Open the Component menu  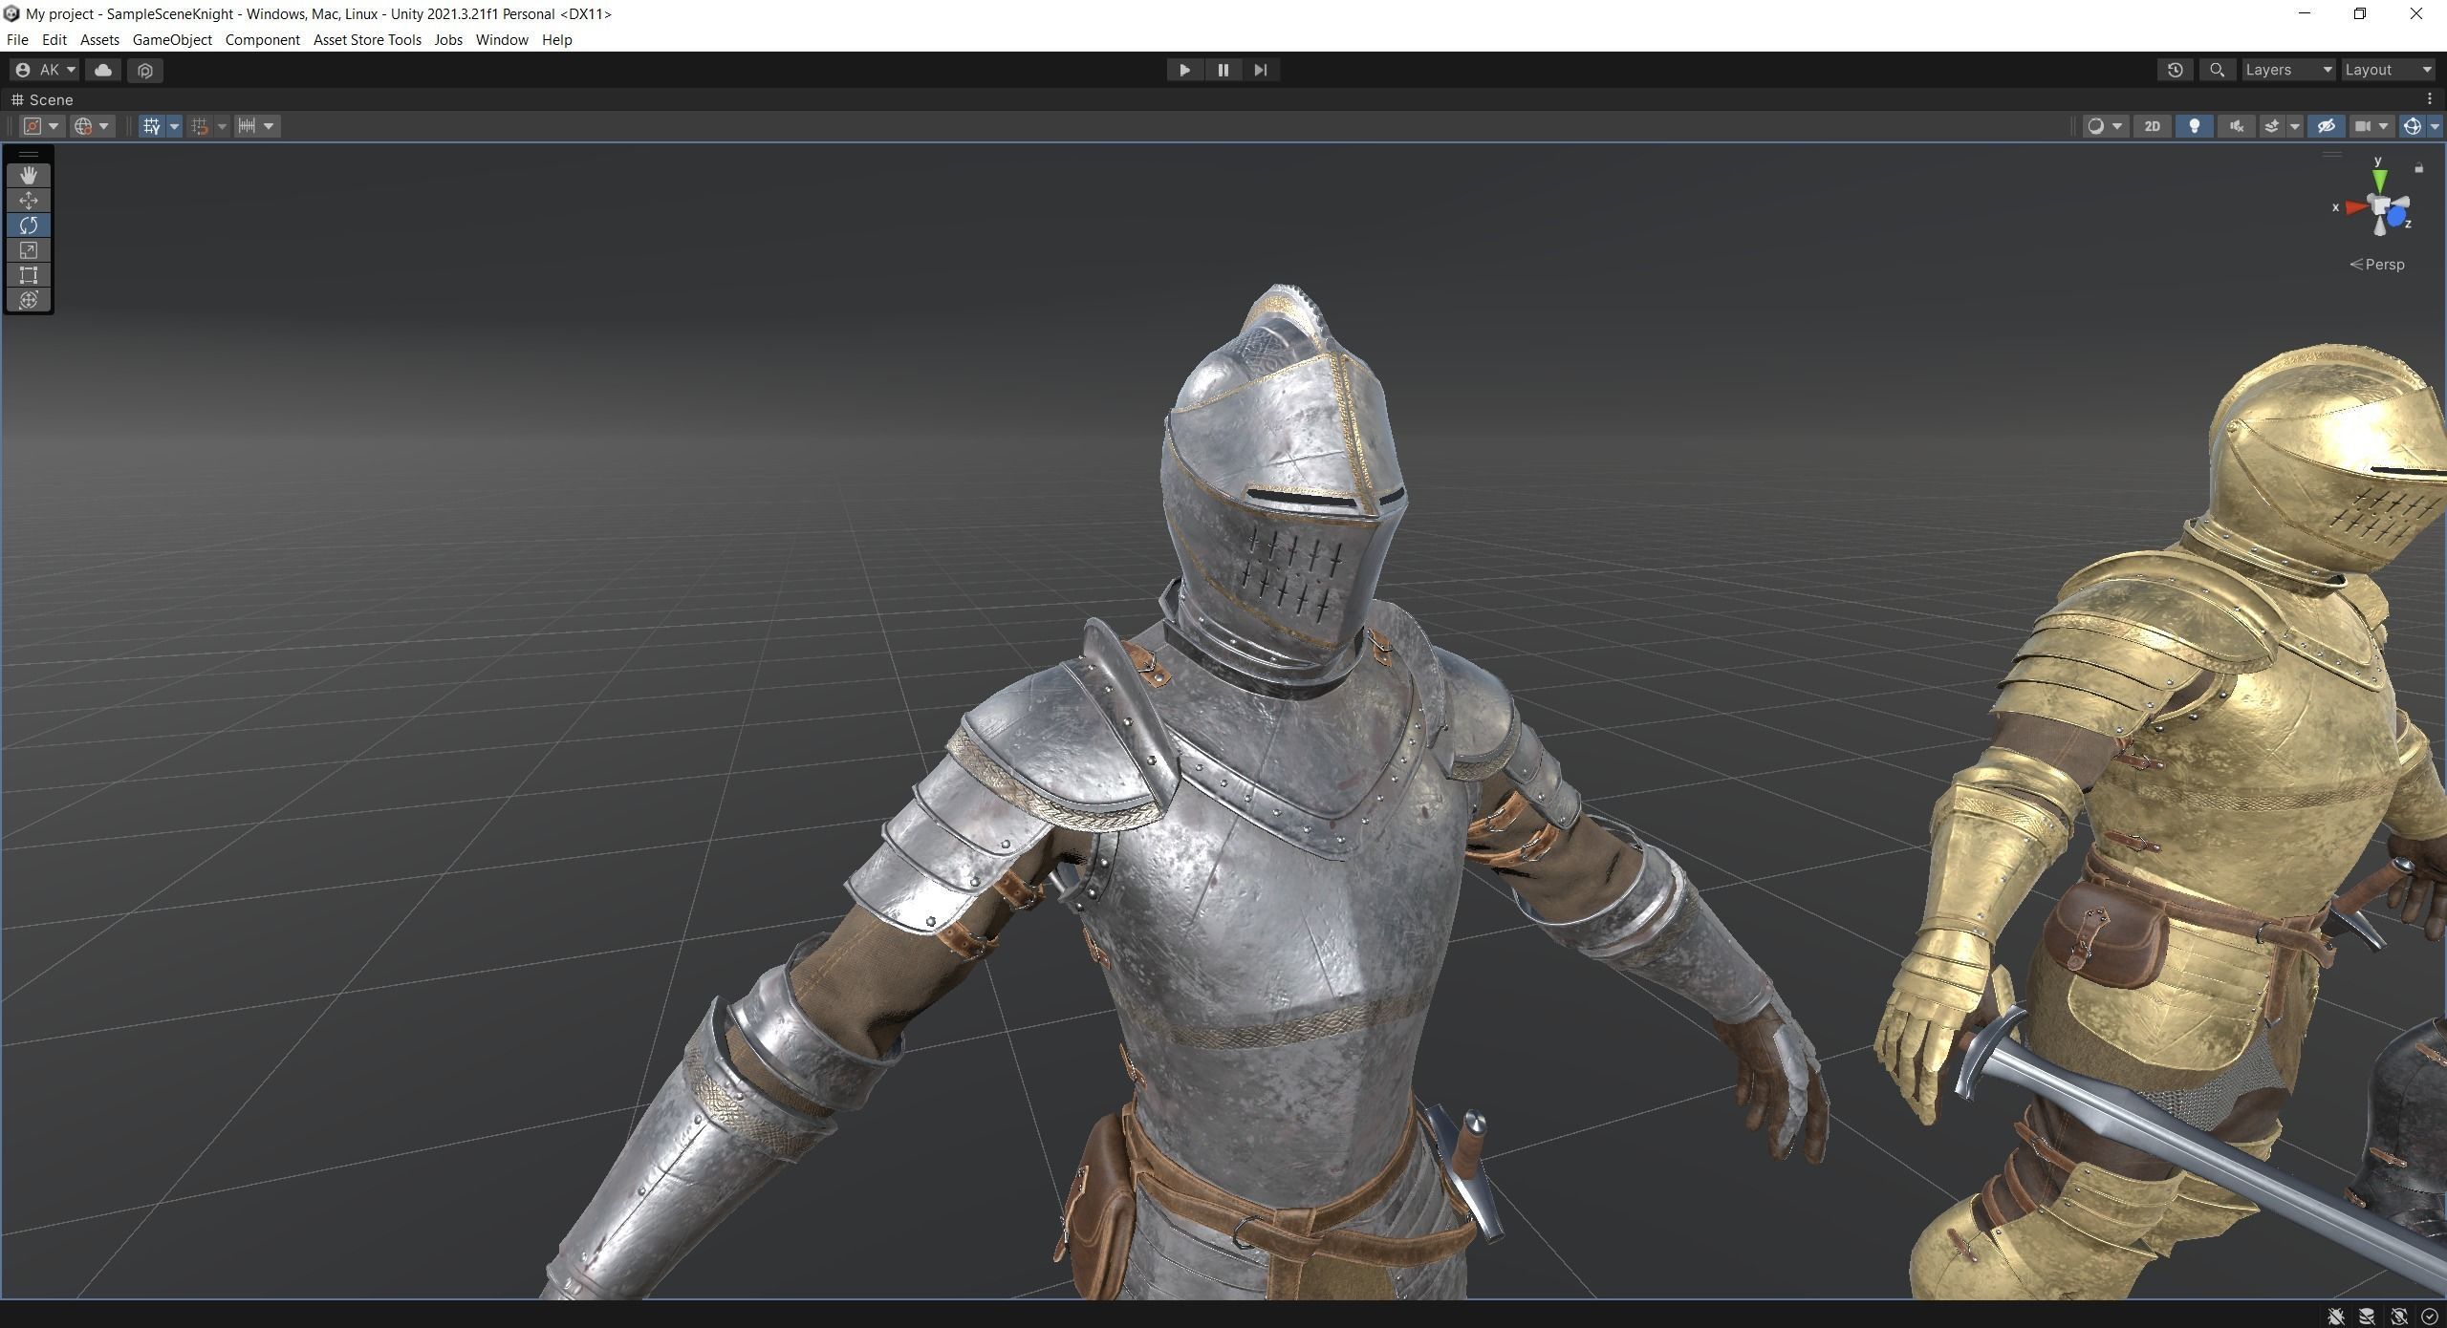coord(263,39)
